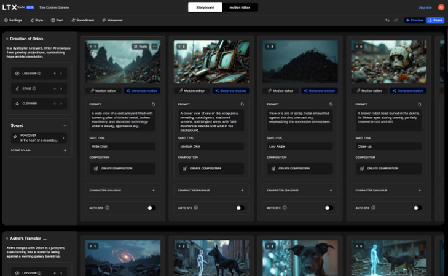Open Astro's Transfor scene options dots
Viewport: 448px width, 276px height.
[x=45, y=239]
